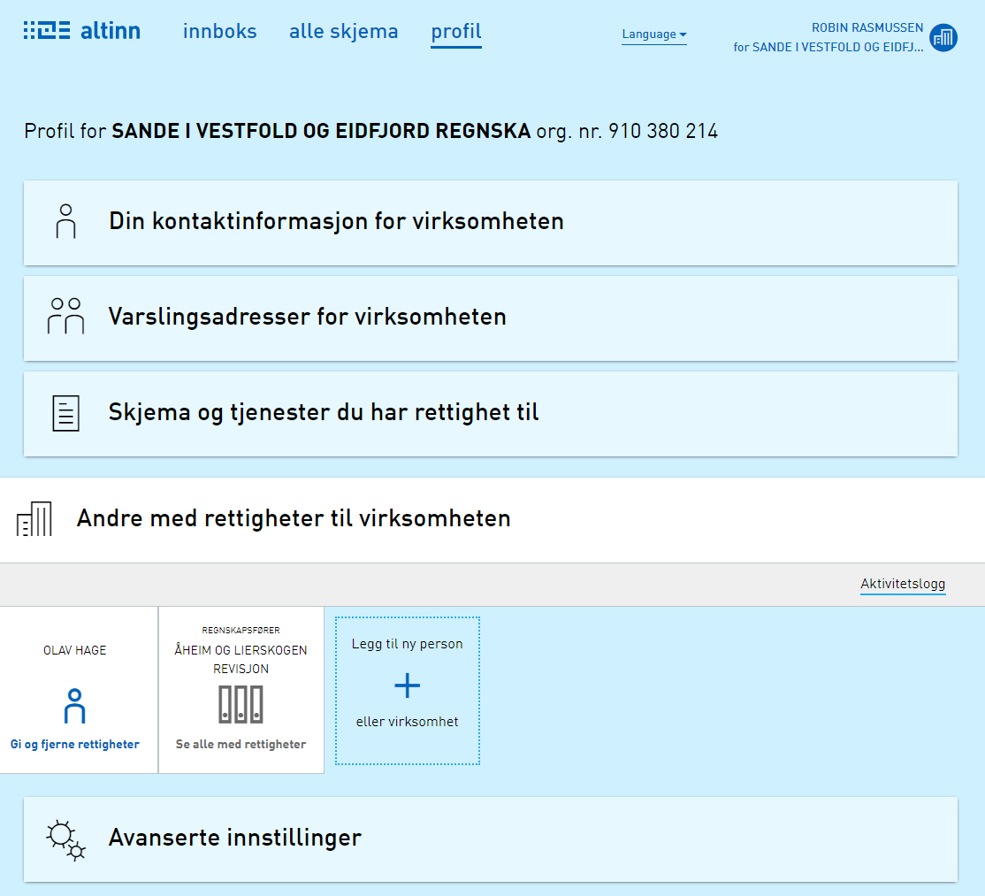The image size is (985, 896).
Task: Collapse Andre med rettigheter til virksomheten
Action: point(492,519)
